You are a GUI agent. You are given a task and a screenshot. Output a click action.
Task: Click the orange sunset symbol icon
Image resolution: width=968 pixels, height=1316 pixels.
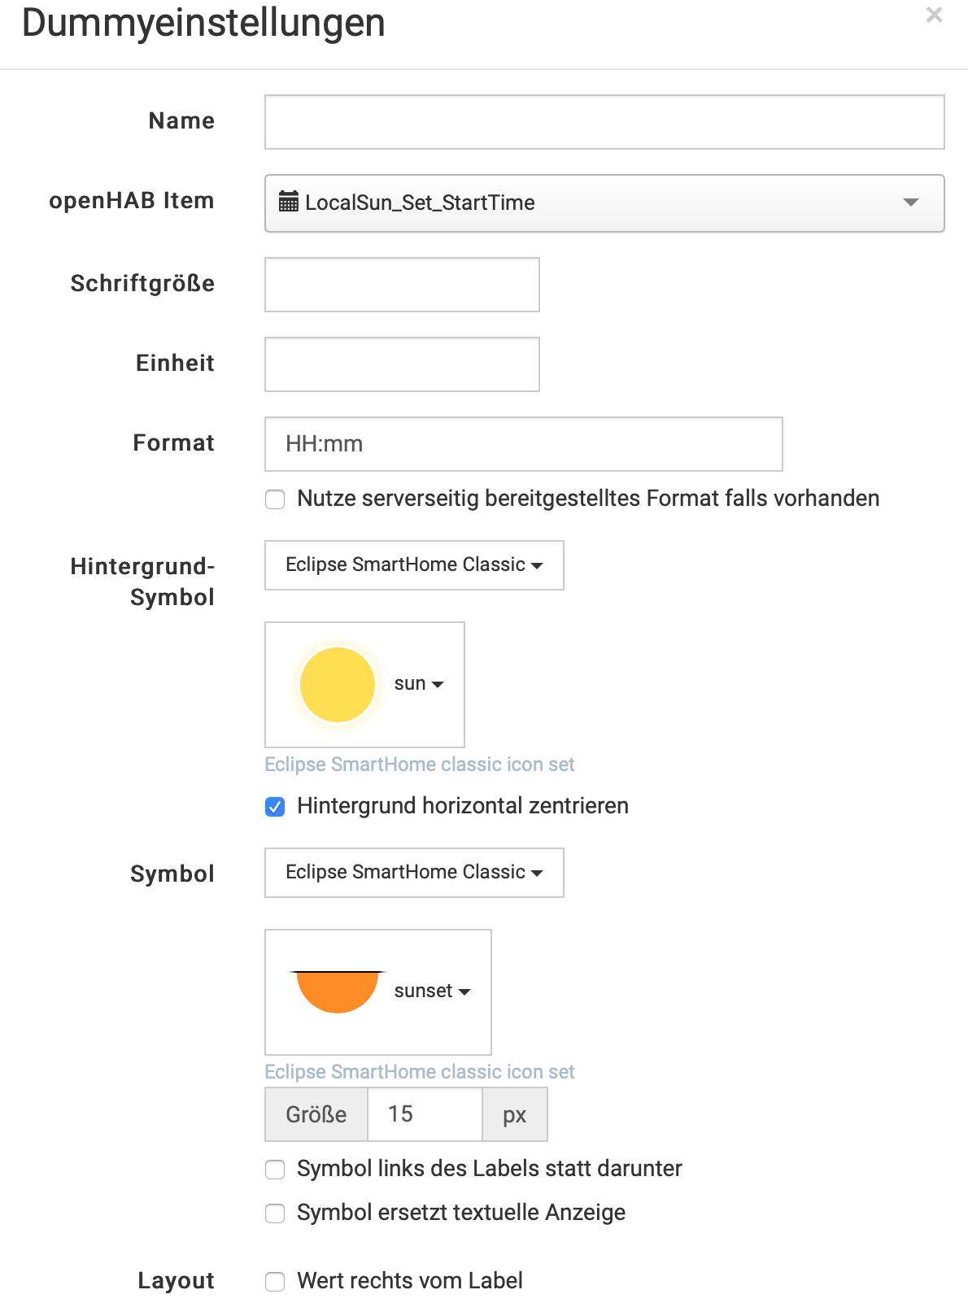click(338, 991)
